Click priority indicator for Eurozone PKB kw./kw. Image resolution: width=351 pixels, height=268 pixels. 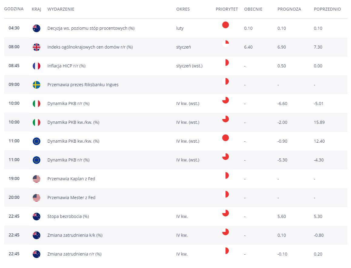(226, 138)
